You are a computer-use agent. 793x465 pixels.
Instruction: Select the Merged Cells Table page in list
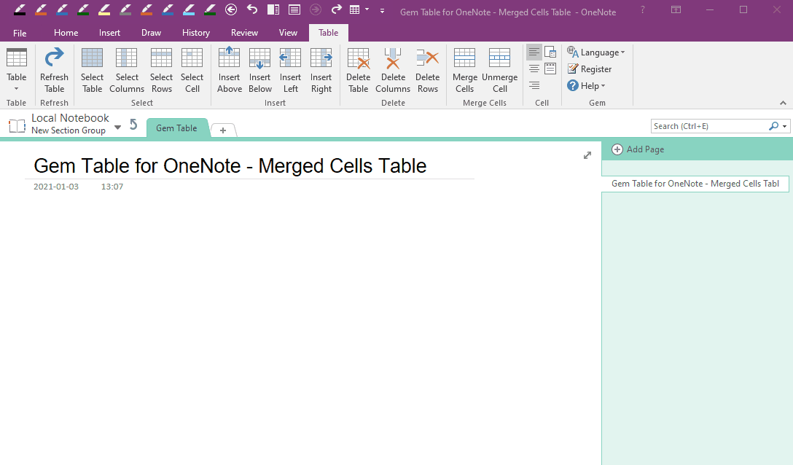click(695, 184)
